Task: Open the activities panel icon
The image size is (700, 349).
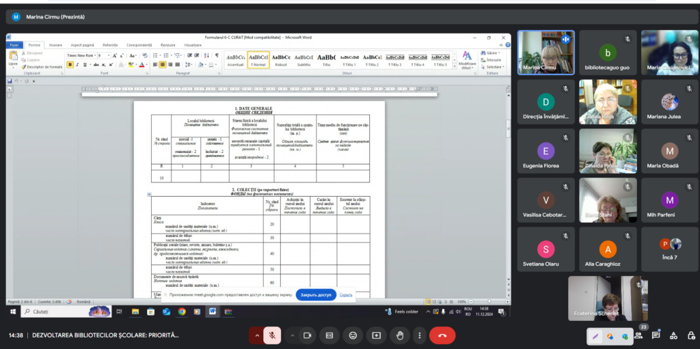Action: pyautogui.click(x=673, y=335)
